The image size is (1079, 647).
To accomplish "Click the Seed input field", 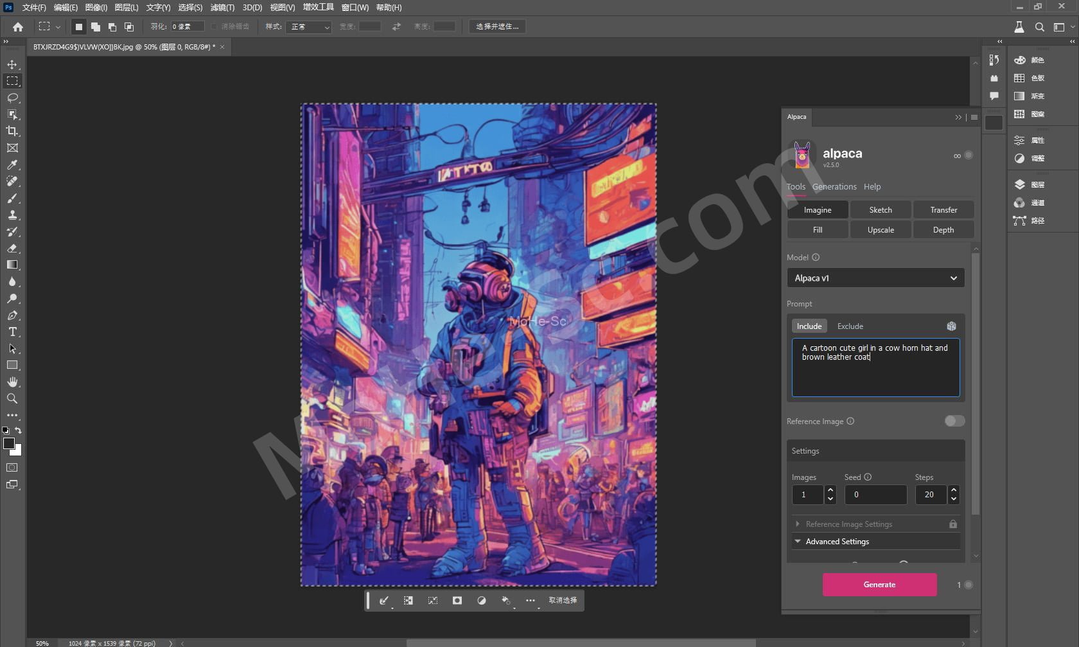I will (x=875, y=495).
